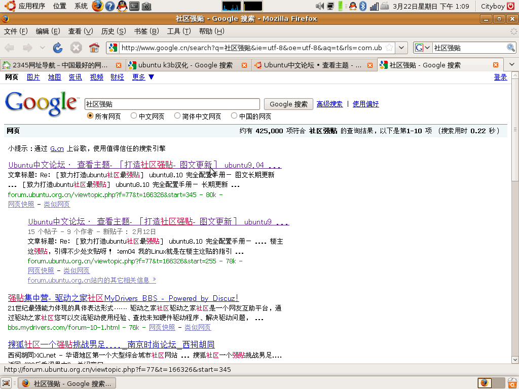Open the help icon in top panel
The width and height of the screenshot is (519, 389).
click(110, 6)
